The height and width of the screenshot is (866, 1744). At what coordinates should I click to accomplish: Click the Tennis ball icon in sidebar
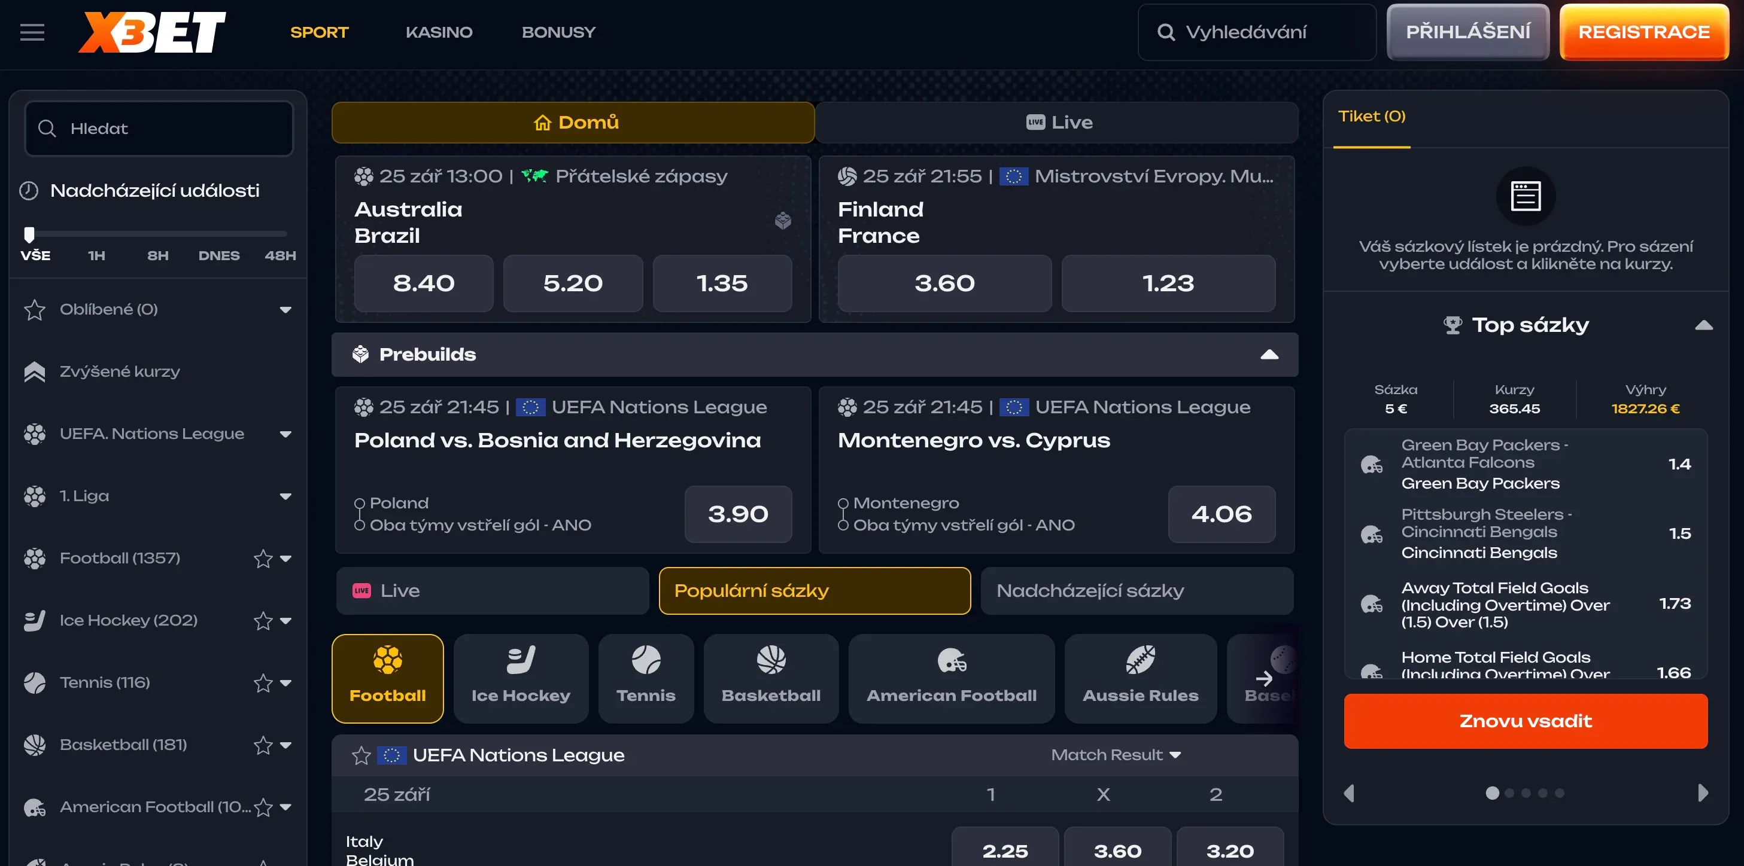click(x=35, y=682)
